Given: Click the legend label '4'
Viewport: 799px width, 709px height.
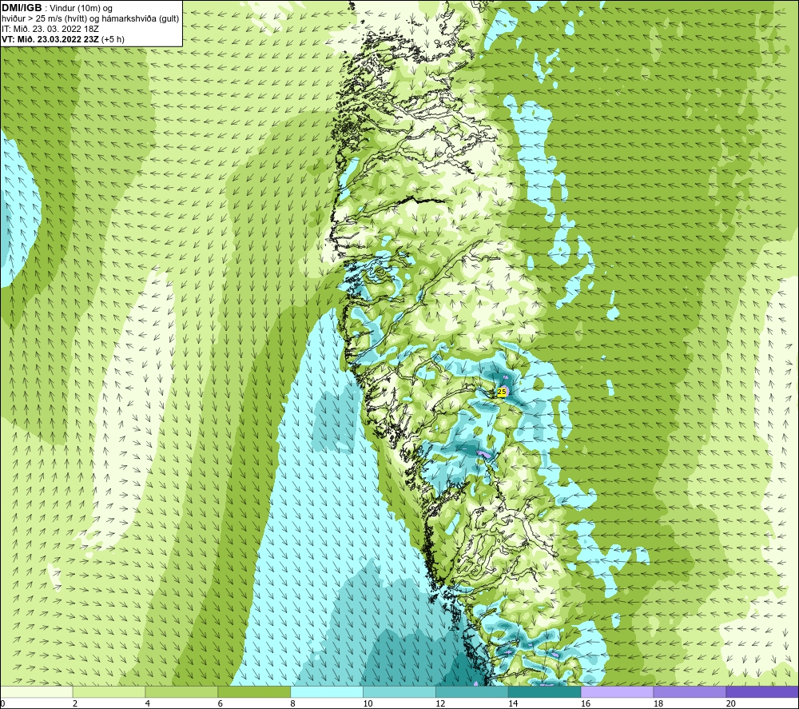Looking at the screenshot, I should (x=147, y=703).
